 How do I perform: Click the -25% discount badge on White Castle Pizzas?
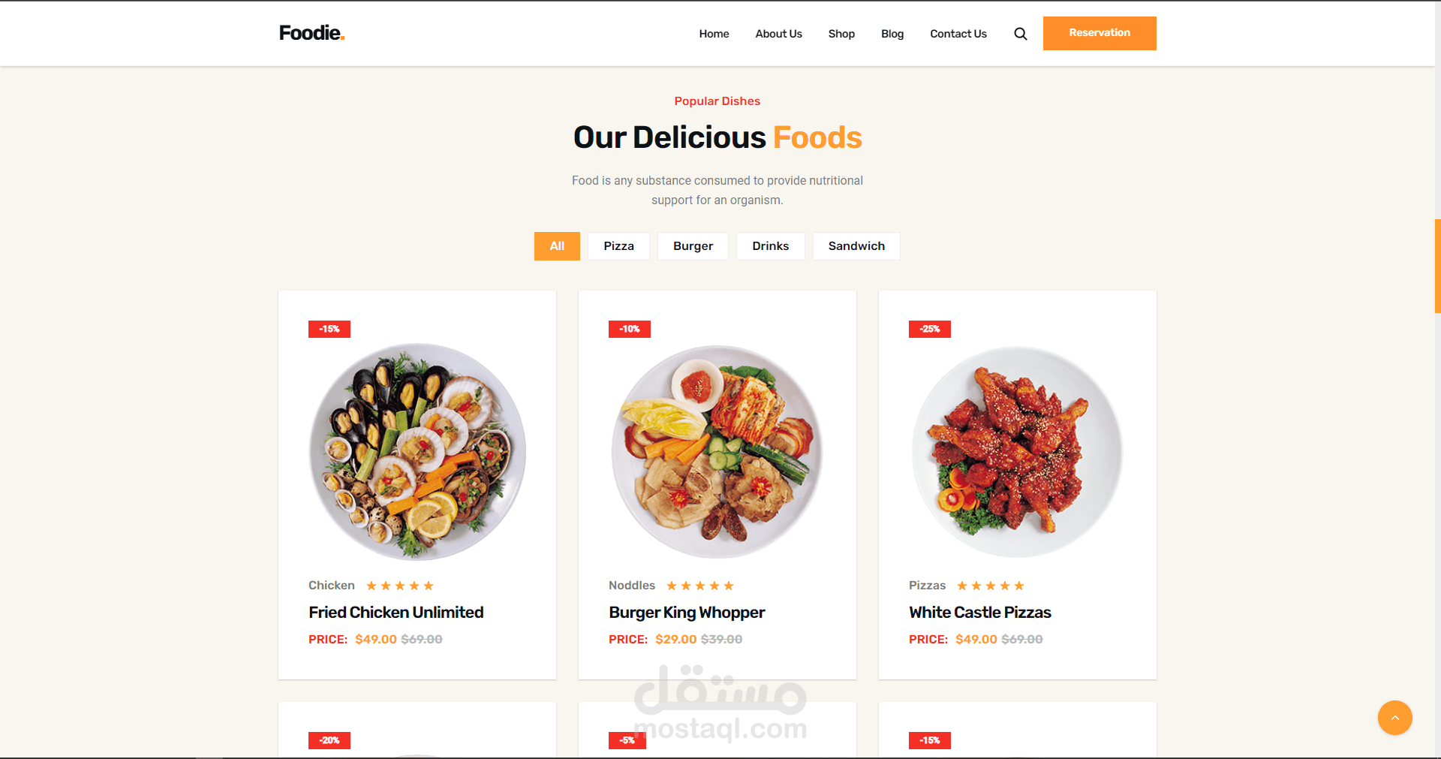(x=930, y=329)
